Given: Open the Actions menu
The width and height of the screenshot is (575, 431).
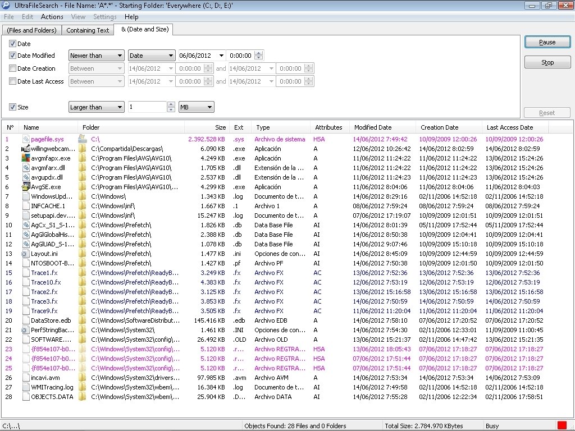Looking at the screenshot, I should 52,17.
